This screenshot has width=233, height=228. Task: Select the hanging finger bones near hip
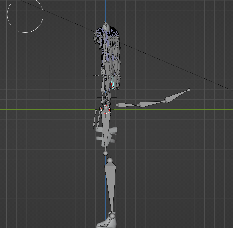pyautogui.click(x=97, y=118)
